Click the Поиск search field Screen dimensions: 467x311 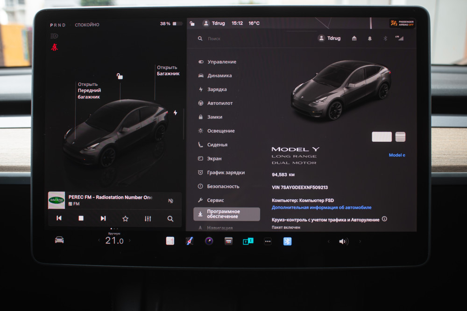coord(214,39)
